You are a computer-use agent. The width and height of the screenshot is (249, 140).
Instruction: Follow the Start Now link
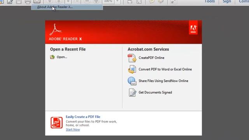[x=73, y=129]
